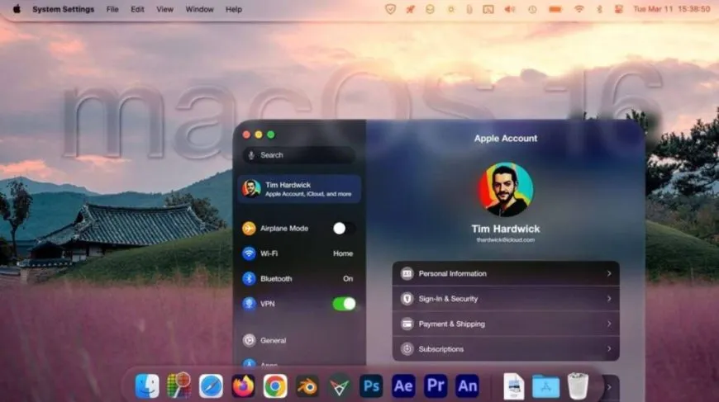Screen dimensions: 719x402
Task: Open Finder from the dock
Action: click(x=147, y=386)
